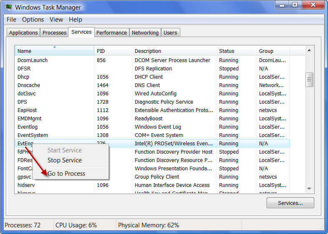Sort by the Description column header
This screenshot has height=234, width=328.
pyautogui.click(x=174, y=51)
